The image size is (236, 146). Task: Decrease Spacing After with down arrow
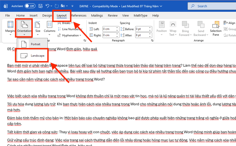point(150,36)
